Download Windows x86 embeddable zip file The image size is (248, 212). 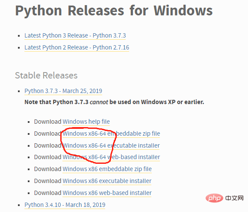pyautogui.click(x=107, y=169)
